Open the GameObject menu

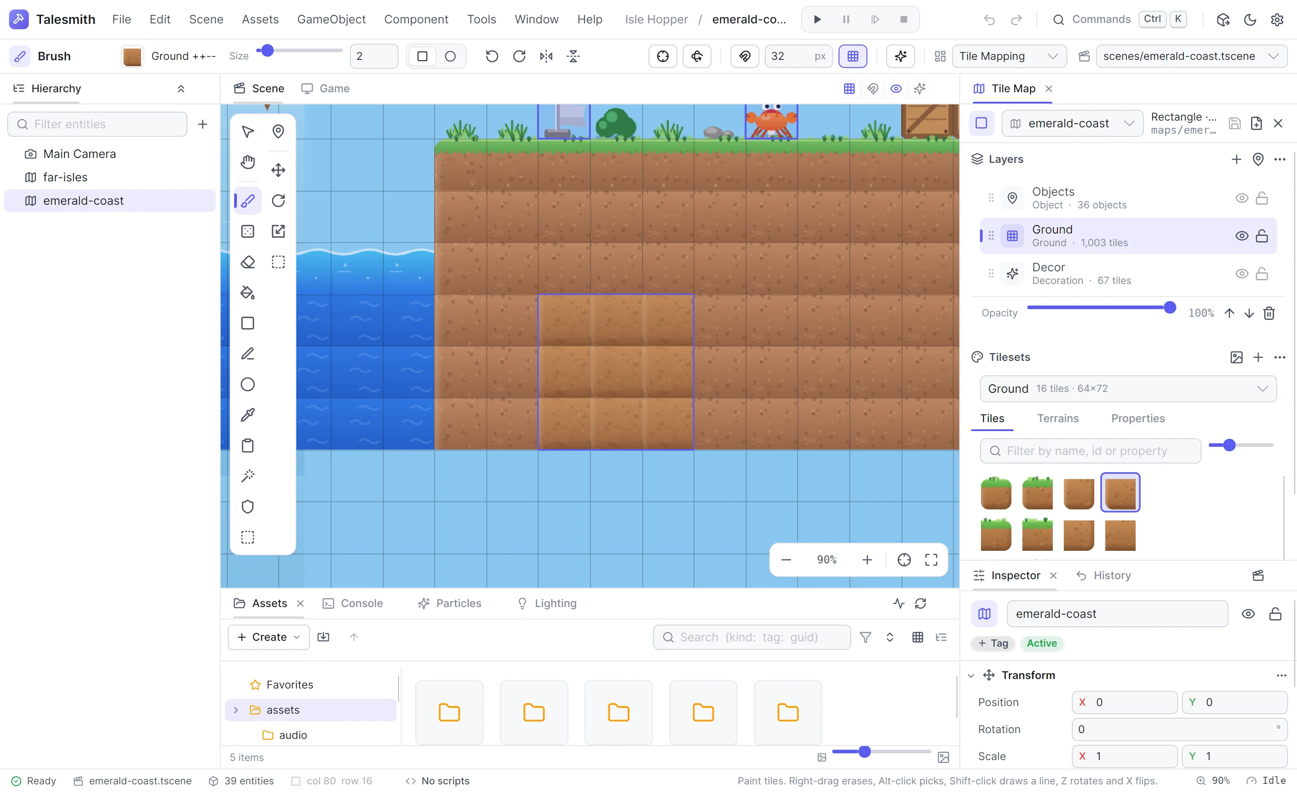click(331, 19)
